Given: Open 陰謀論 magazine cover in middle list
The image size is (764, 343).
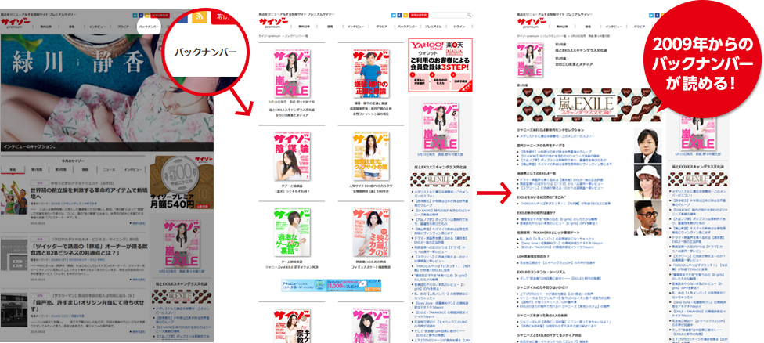Looking at the screenshot, I should 291,156.
